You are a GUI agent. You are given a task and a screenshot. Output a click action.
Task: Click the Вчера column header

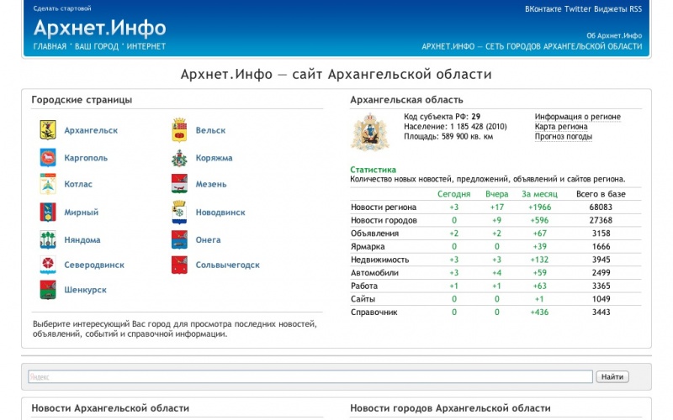click(497, 194)
